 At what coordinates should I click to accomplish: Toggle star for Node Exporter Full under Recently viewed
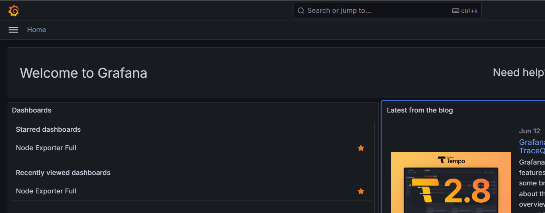361,191
